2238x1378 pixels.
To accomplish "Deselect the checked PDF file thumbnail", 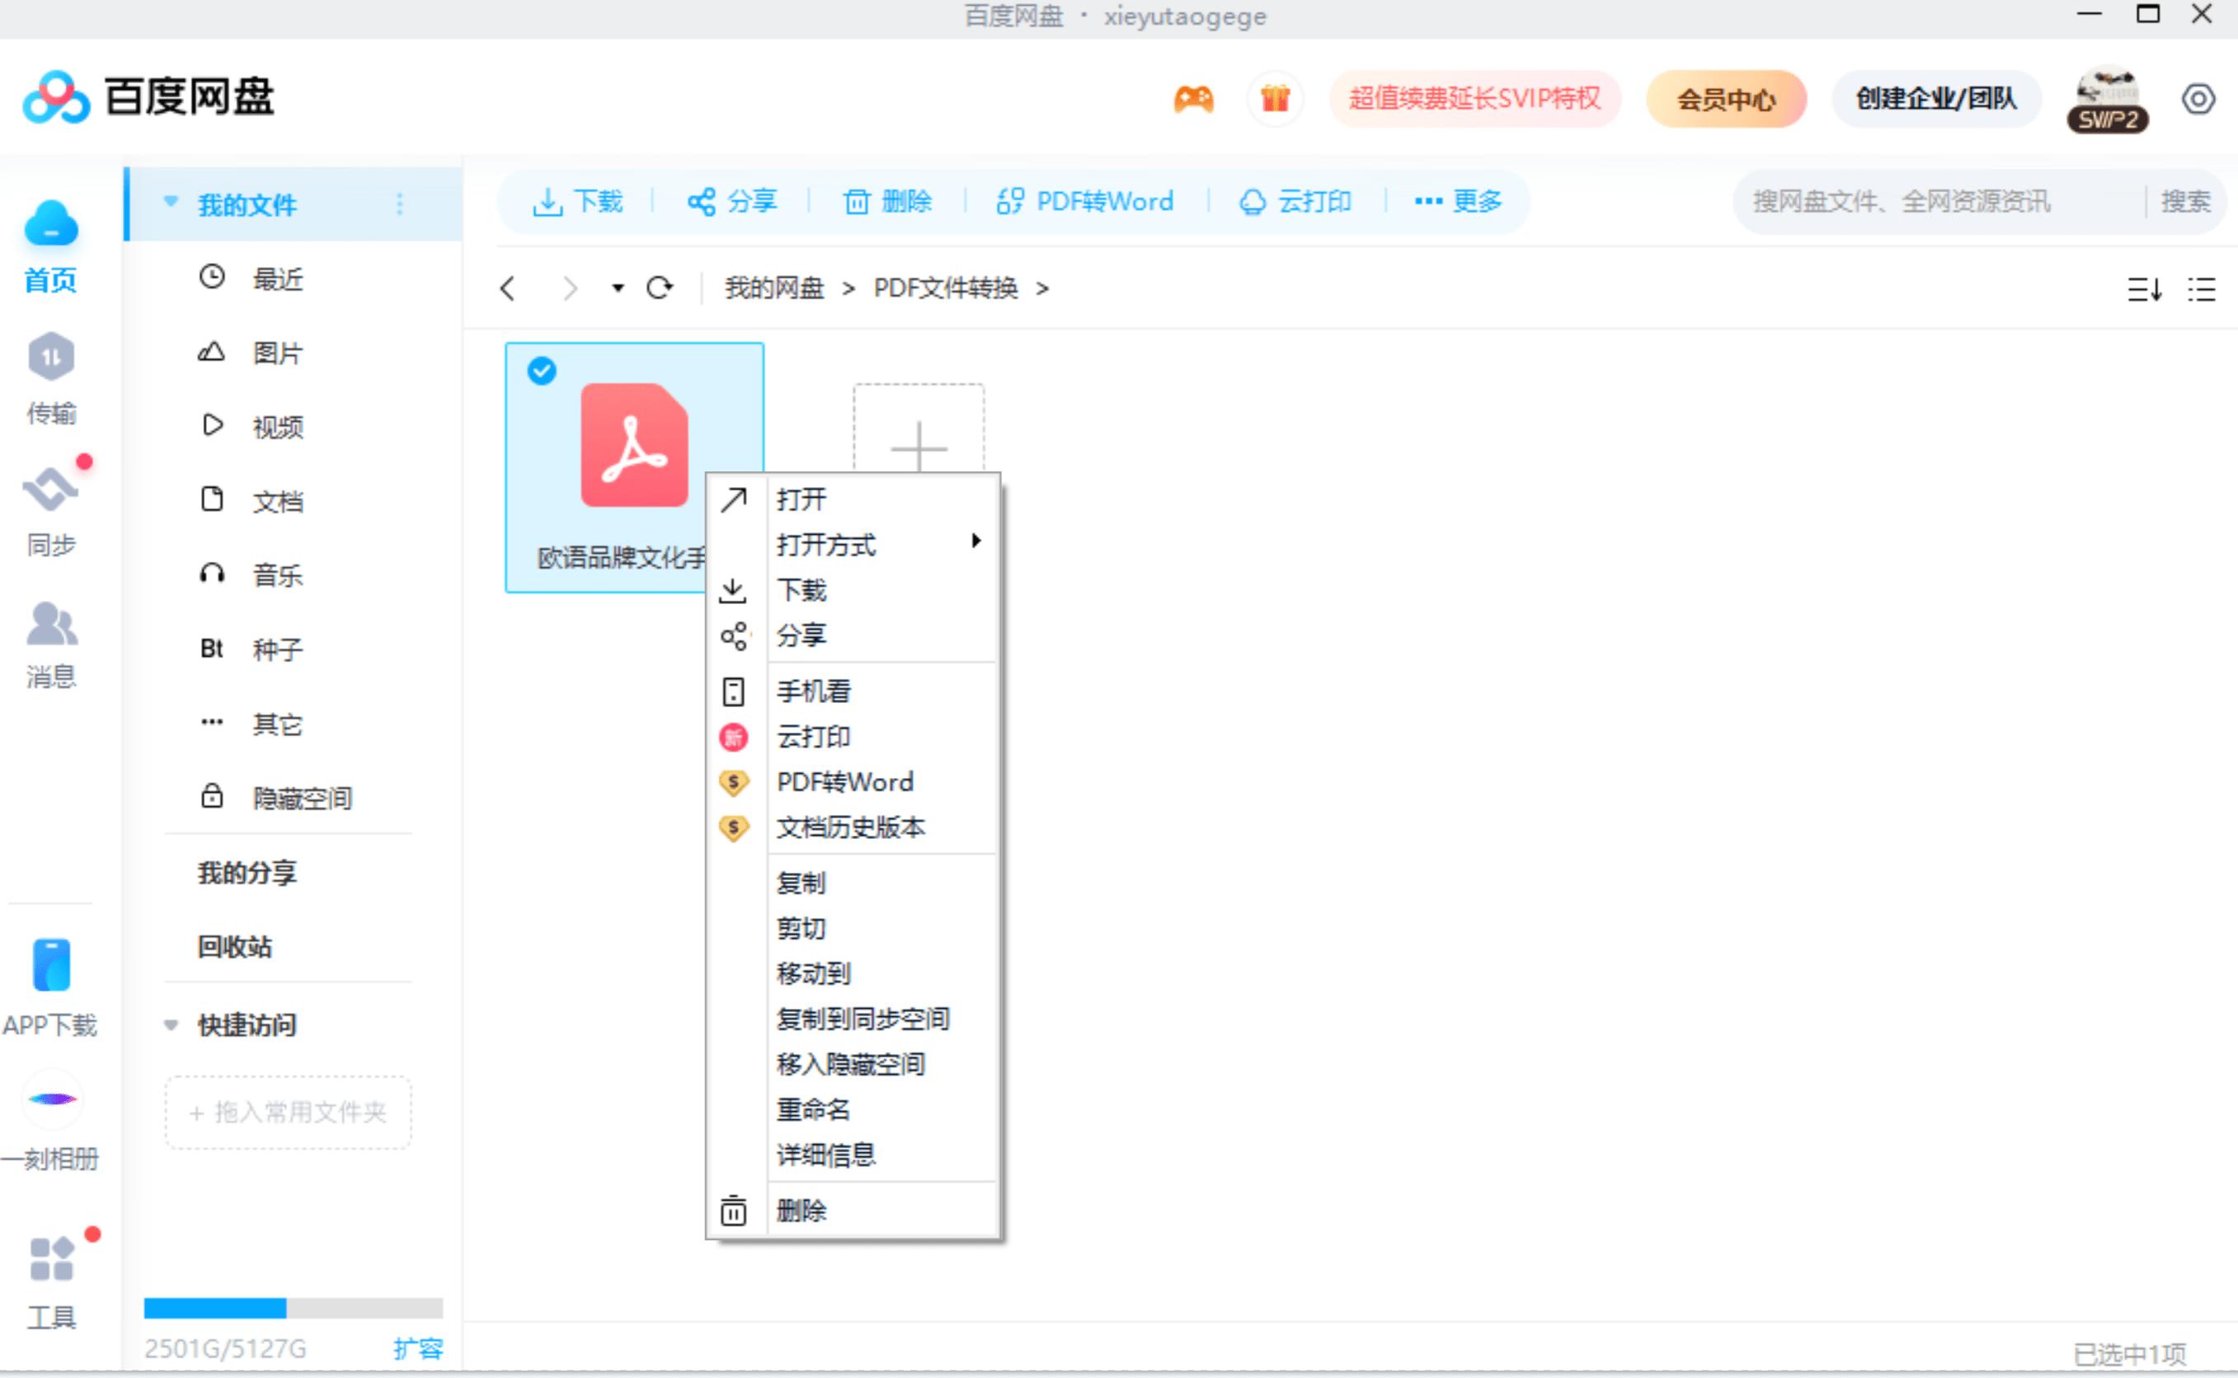I will coord(542,371).
